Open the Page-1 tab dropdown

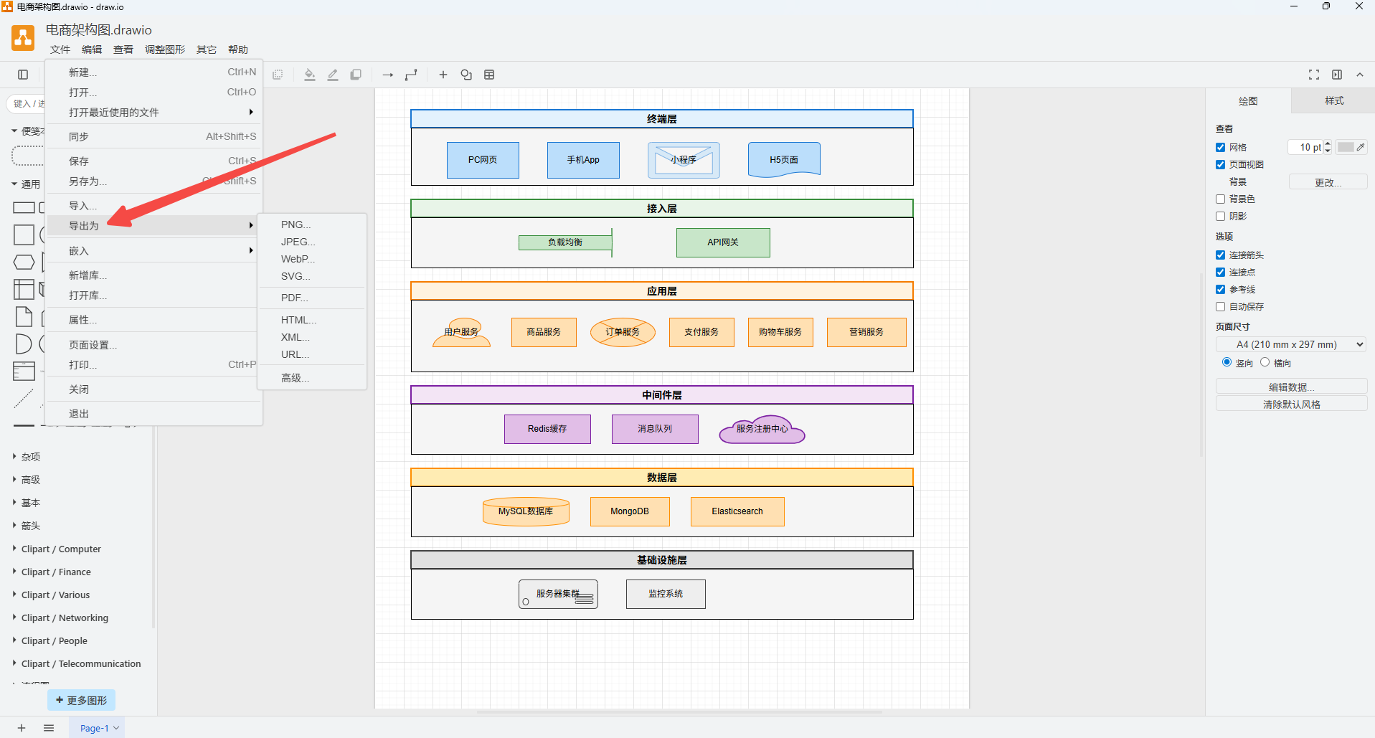point(116,728)
